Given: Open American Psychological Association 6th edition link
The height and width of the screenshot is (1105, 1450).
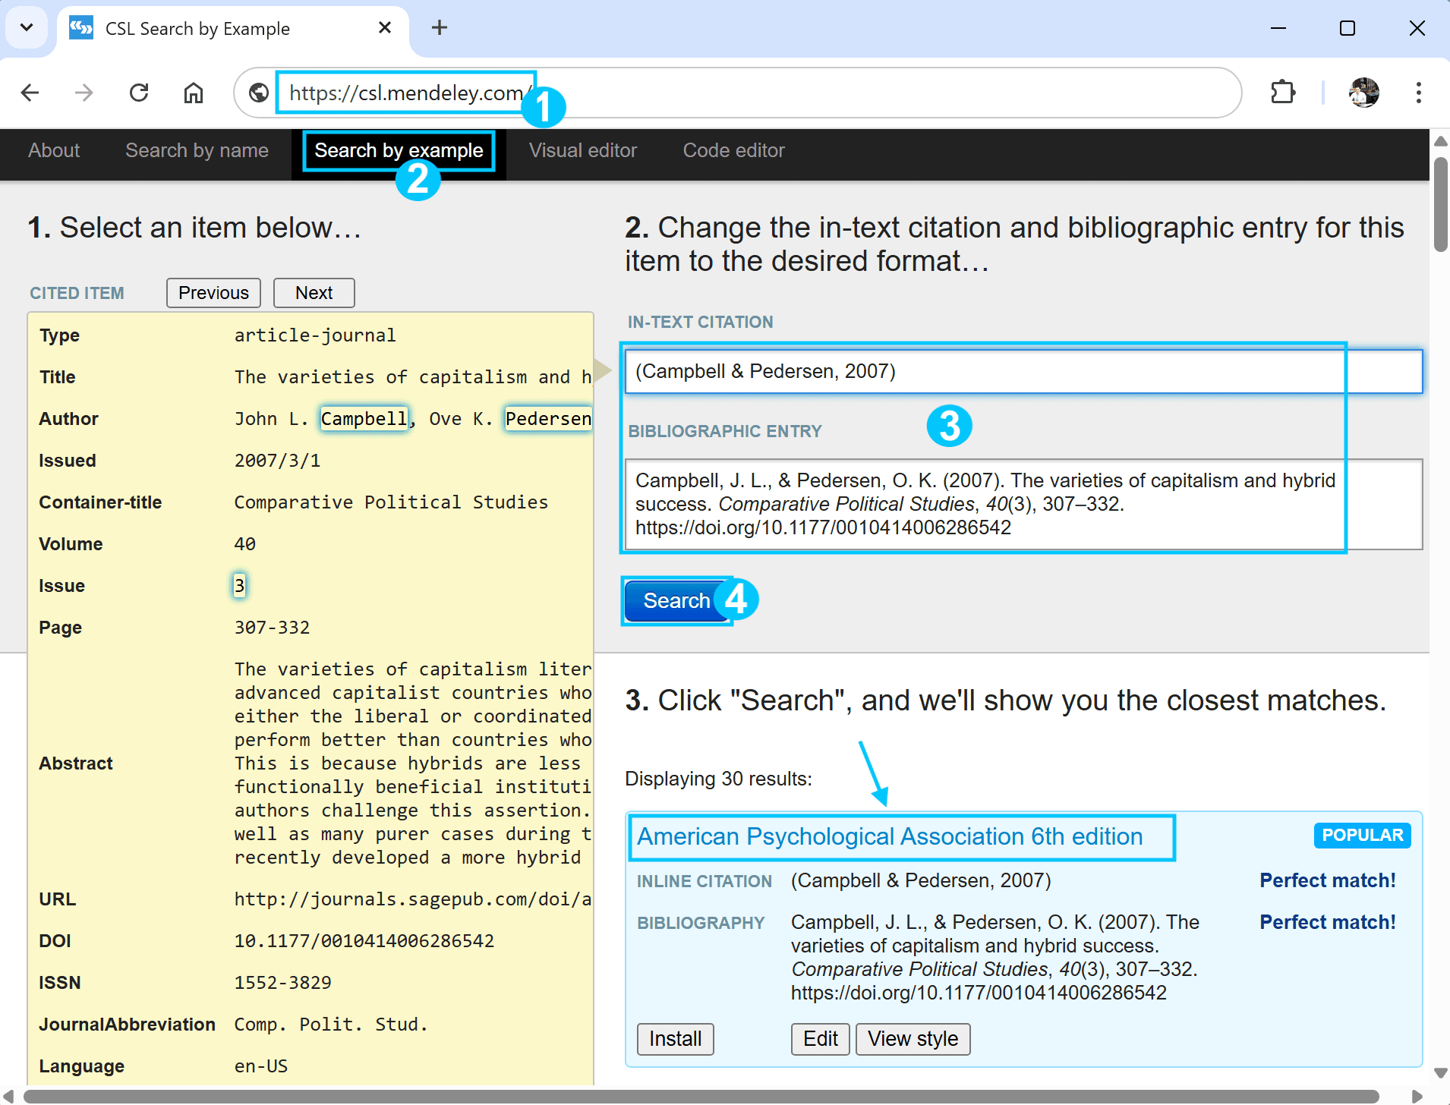Looking at the screenshot, I should 890,836.
